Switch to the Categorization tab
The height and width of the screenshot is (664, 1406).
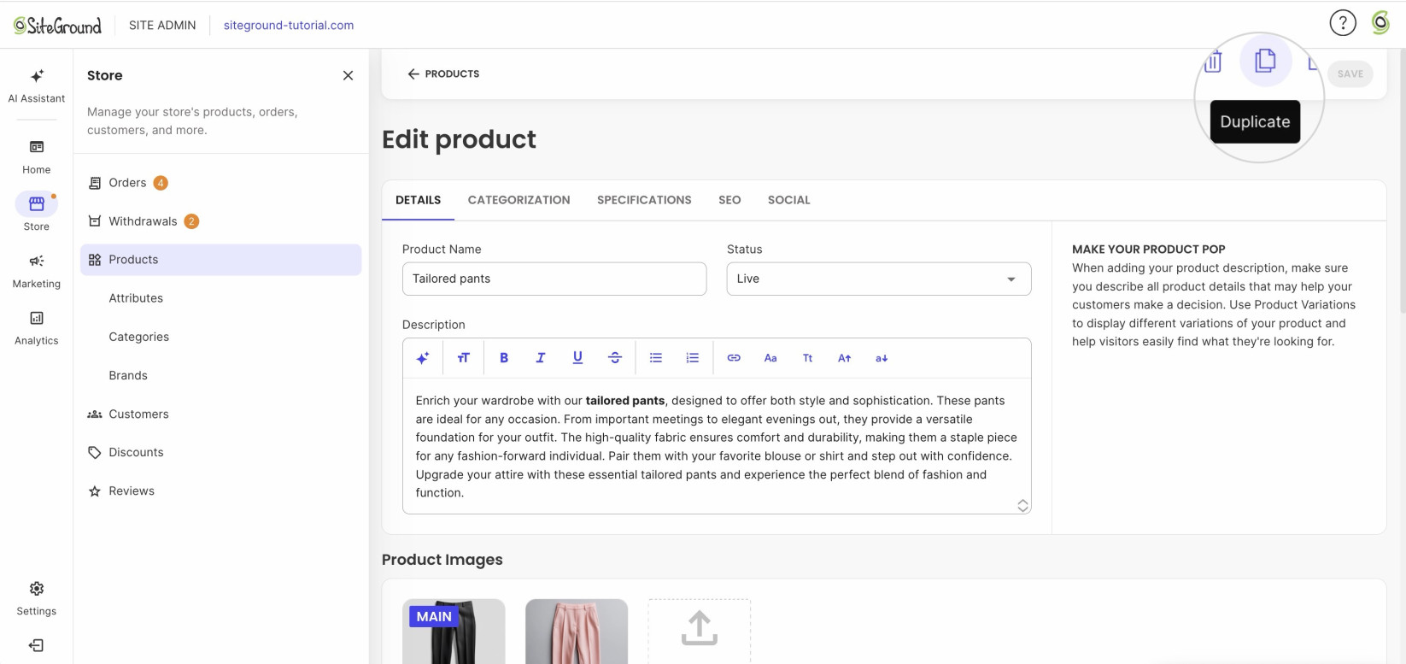(519, 200)
